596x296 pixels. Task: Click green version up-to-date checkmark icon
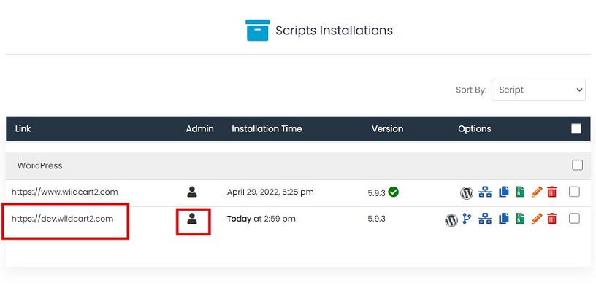(x=394, y=192)
